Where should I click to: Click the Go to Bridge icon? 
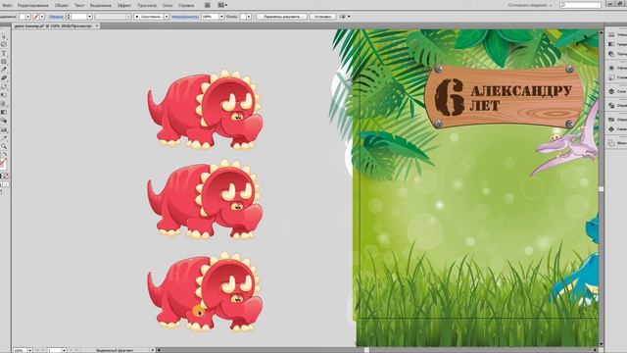click(207, 5)
